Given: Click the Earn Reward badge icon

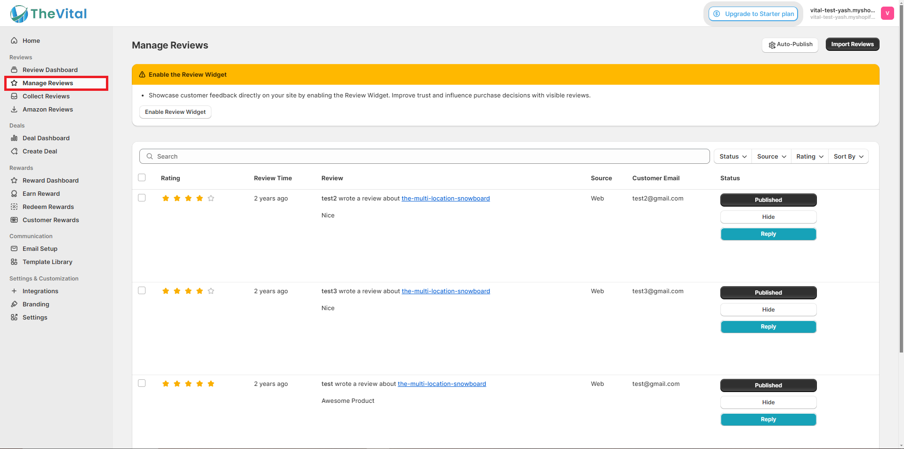Looking at the screenshot, I should (14, 193).
